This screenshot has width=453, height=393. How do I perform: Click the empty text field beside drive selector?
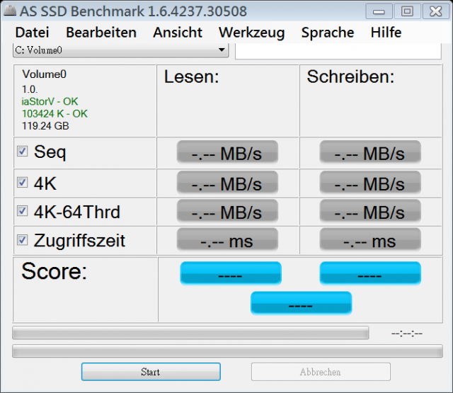coord(338,51)
